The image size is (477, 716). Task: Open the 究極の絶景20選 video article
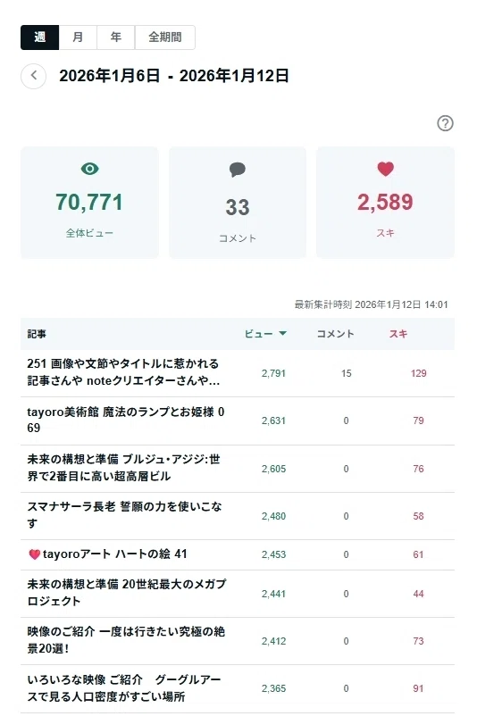(x=126, y=640)
